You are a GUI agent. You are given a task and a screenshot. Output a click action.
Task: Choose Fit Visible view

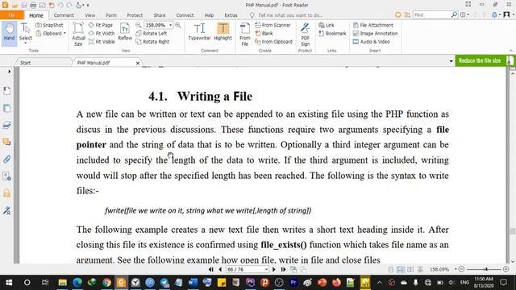102,42
